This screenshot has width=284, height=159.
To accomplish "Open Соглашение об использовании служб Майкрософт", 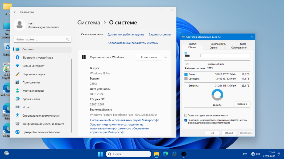I will 124,120.
